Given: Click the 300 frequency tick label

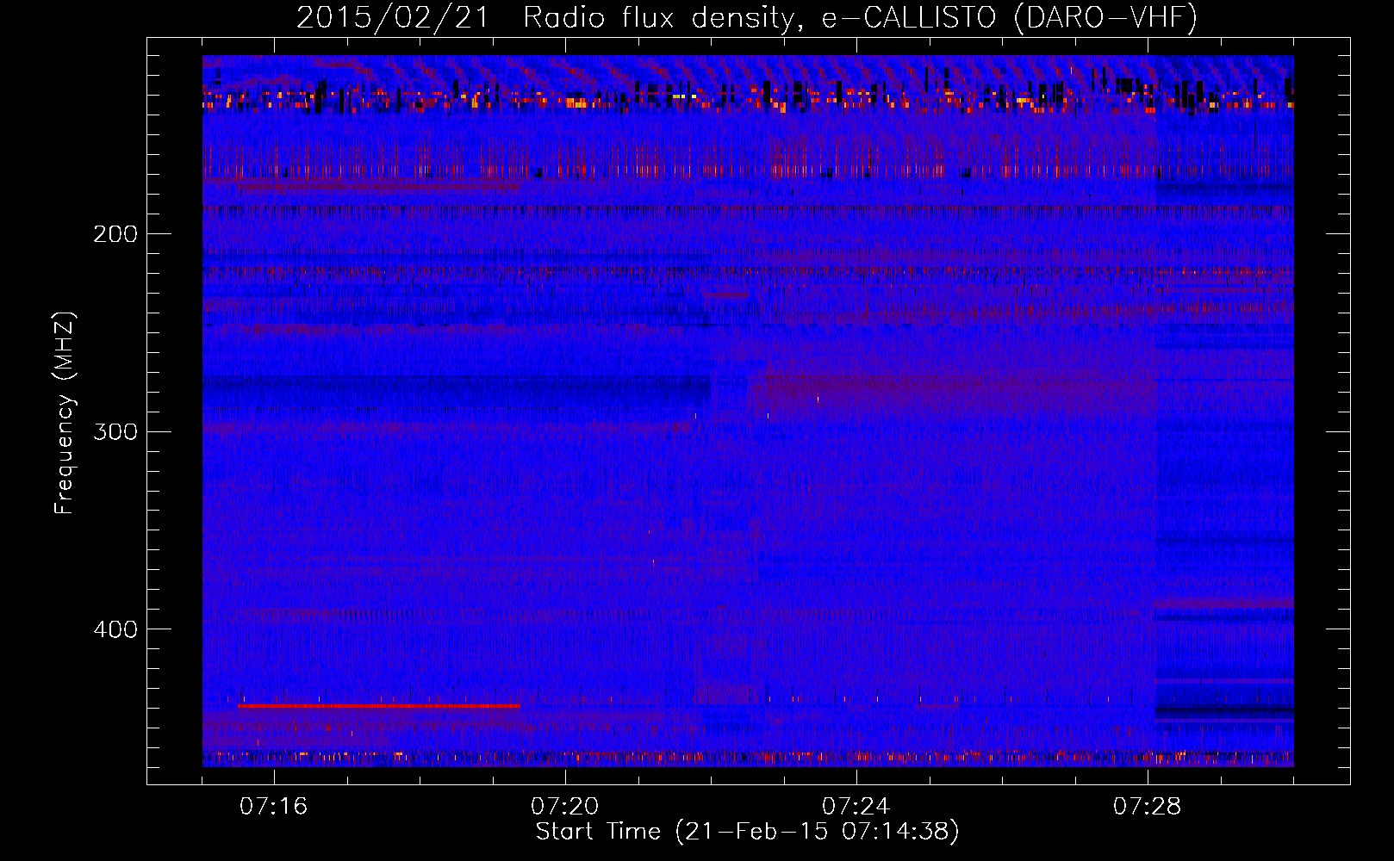Looking at the screenshot, I should pyautogui.click(x=115, y=431).
